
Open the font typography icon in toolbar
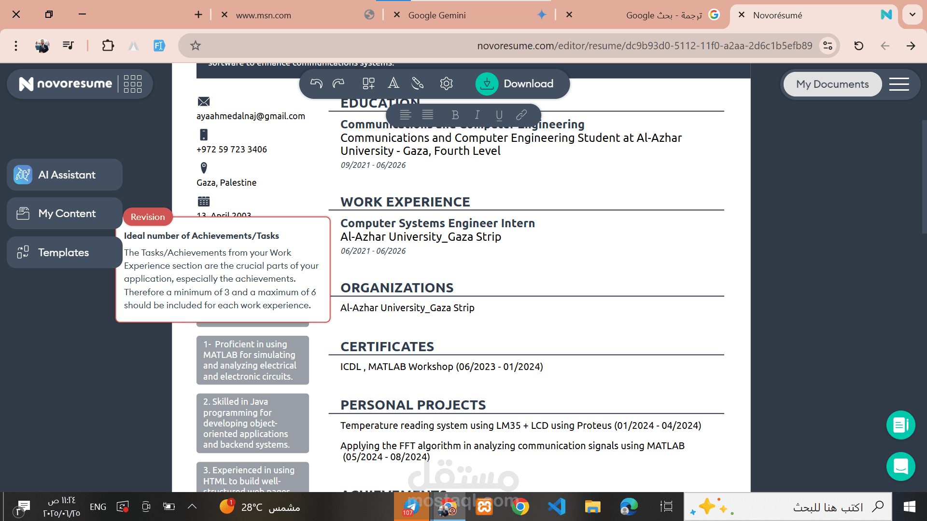(393, 83)
